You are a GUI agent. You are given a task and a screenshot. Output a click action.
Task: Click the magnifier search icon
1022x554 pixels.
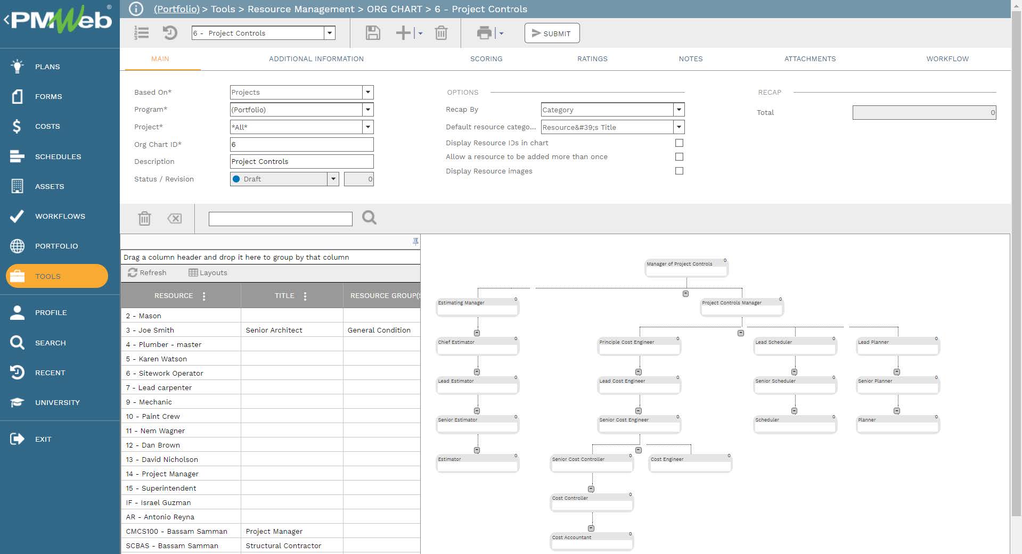pyautogui.click(x=369, y=217)
